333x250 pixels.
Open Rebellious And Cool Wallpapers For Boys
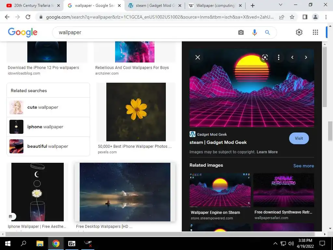click(132, 68)
